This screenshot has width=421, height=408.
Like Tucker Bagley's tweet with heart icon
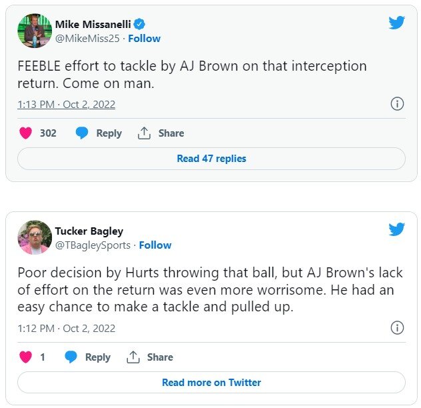pos(26,357)
